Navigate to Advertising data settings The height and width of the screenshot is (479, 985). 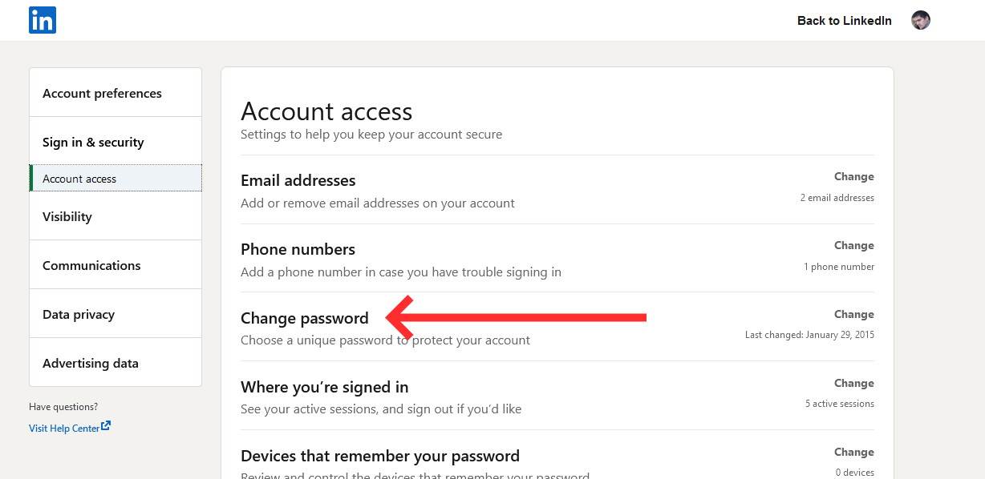(x=91, y=364)
